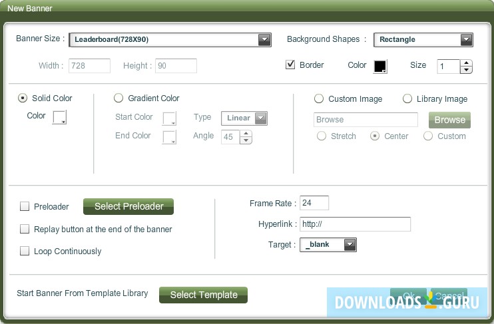Click the Select Template button
494x324 pixels.
coord(204,295)
